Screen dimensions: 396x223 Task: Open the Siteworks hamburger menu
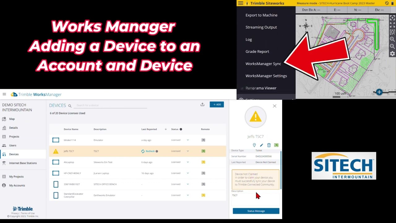click(240, 3)
